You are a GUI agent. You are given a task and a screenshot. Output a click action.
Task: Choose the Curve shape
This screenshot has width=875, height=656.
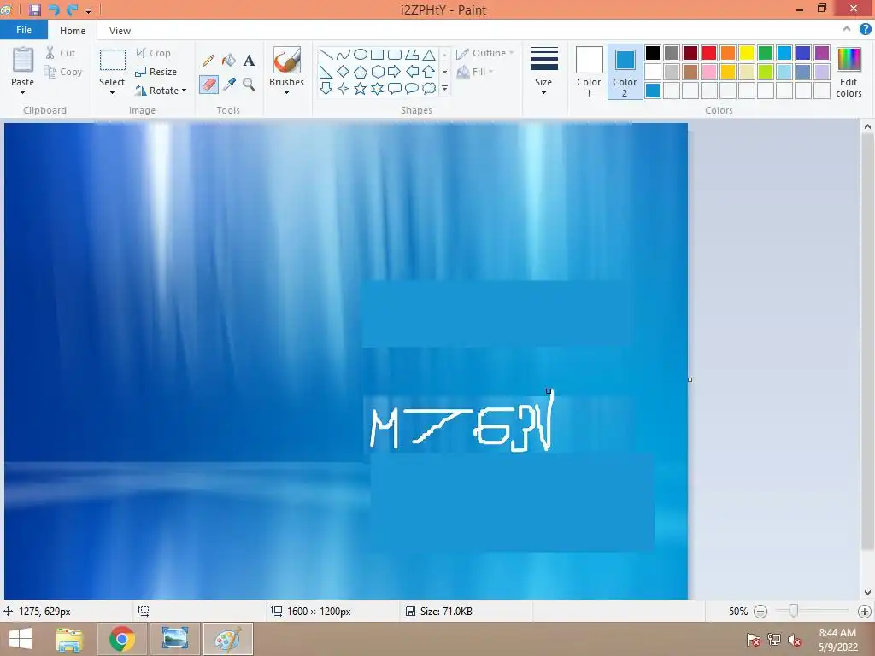point(344,54)
